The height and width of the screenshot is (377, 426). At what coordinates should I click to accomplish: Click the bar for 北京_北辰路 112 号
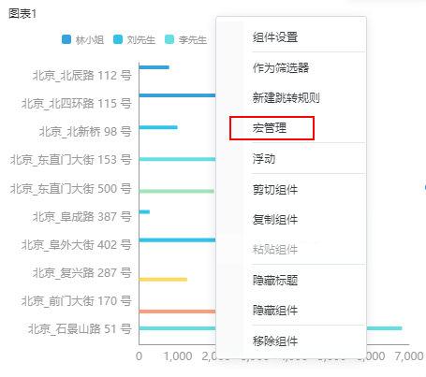tap(154, 67)
